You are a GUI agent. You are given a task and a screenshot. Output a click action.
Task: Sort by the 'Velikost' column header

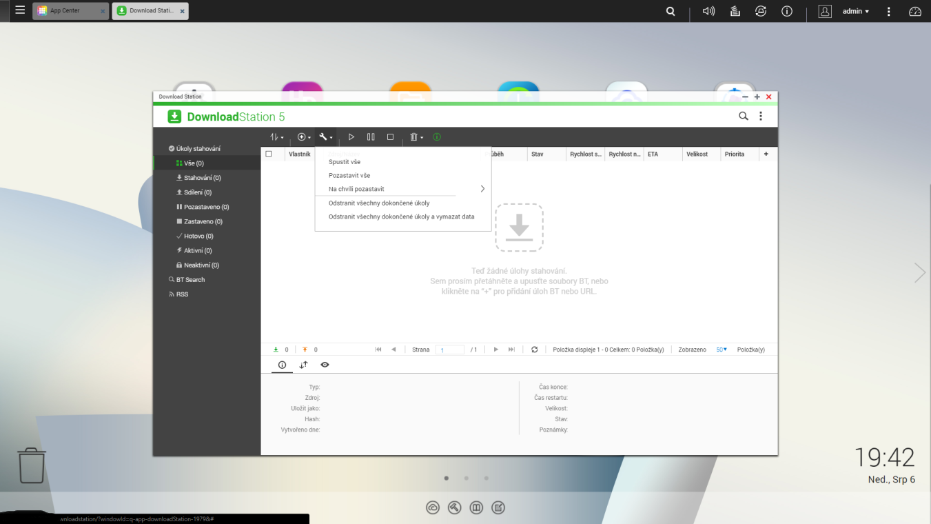point(702,154)
